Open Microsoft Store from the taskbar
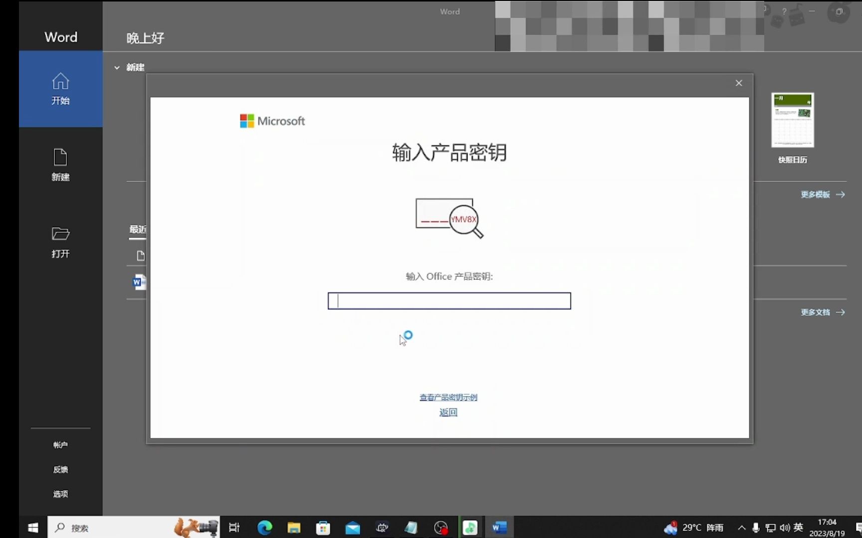862x538 pixels. click(323, 528)
